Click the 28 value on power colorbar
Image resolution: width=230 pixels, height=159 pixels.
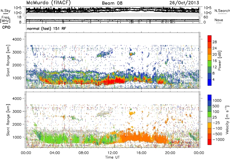pos(214,42)
